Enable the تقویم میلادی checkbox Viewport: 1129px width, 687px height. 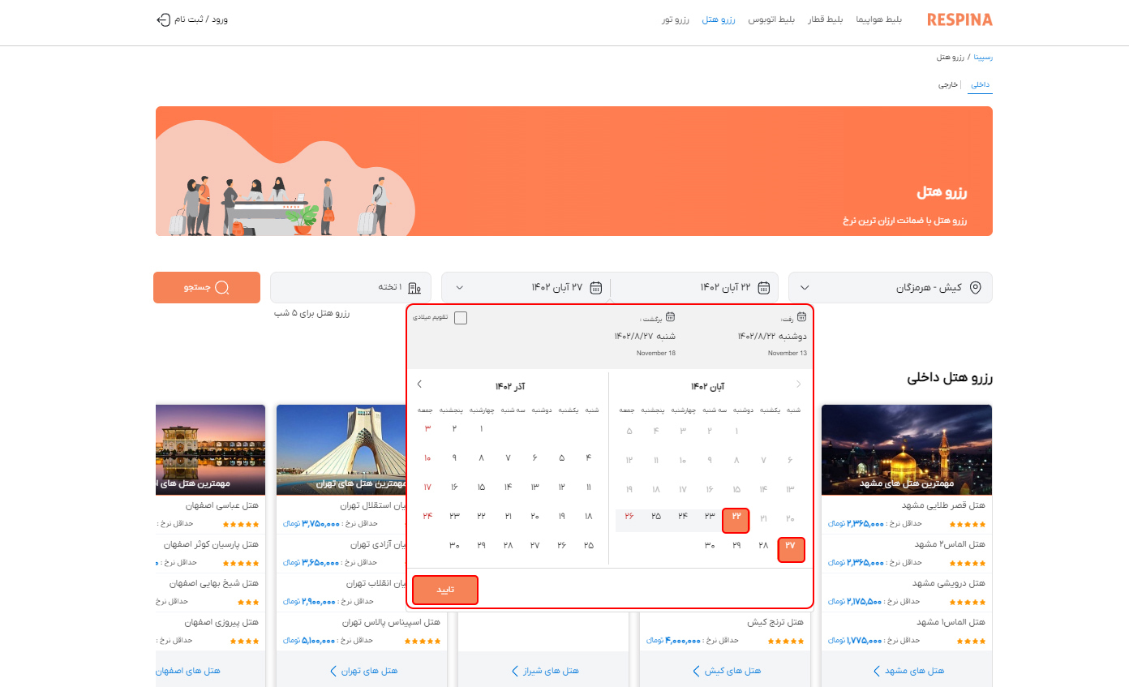tap(461, 318)
